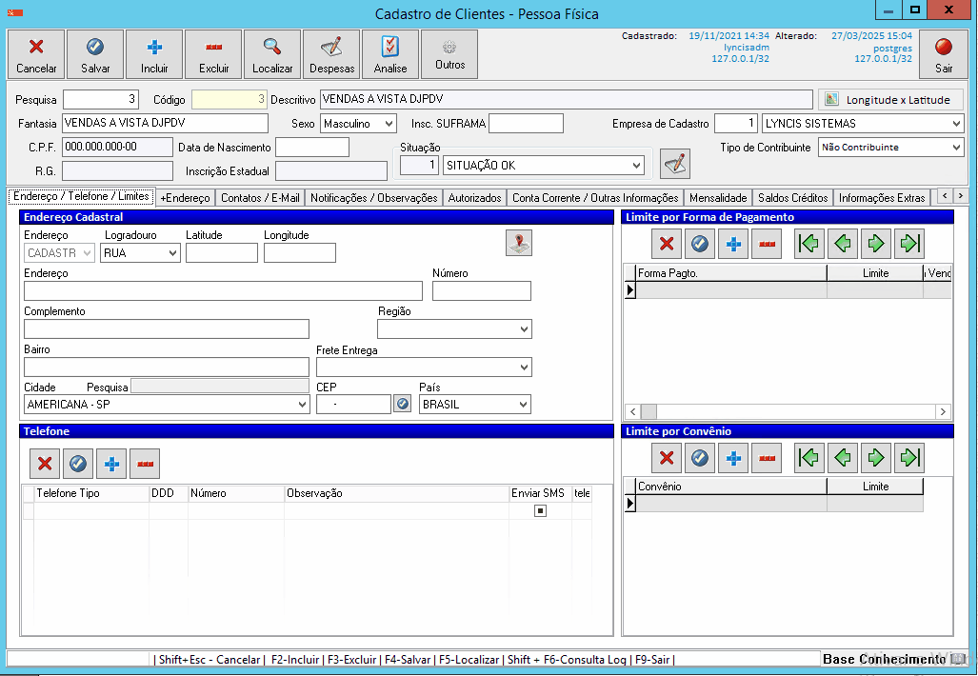Go to last record in Limite por Convênio

point(909,458)
